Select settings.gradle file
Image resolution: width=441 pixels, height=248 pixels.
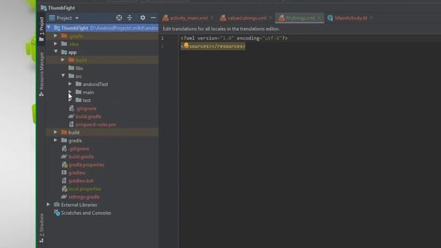click(x=84, y=197)
